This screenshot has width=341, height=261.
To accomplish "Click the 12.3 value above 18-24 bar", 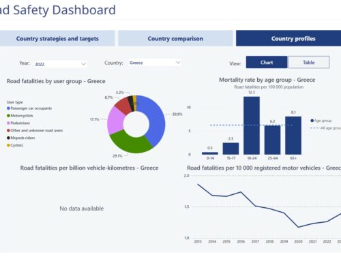I will click(x=252, y=92).
